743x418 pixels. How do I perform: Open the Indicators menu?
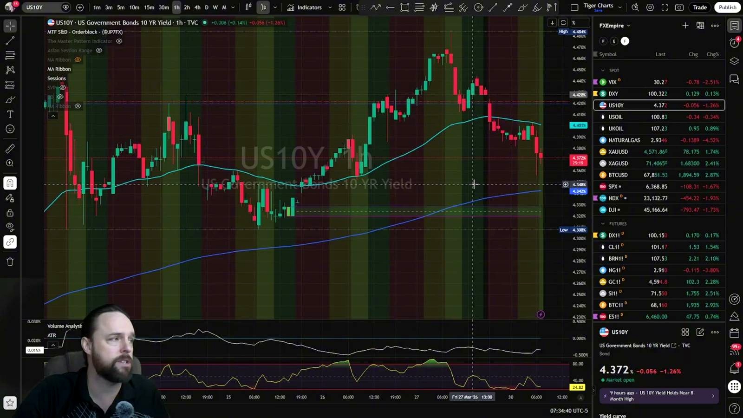tap(305, 7)
